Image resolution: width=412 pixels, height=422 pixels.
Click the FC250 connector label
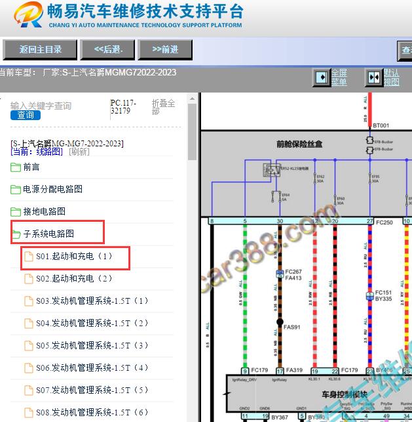tap(384, 222)
